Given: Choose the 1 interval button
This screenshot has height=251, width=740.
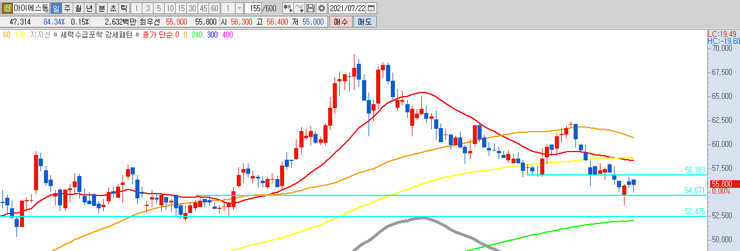Looking at the screenshot, I should [136, 8].
